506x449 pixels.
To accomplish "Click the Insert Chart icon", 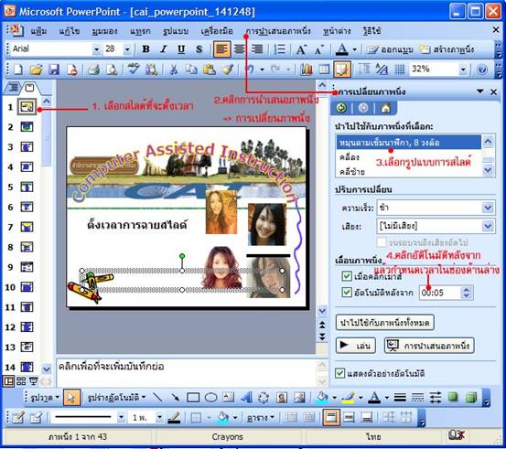I will (x=306, y=69).
